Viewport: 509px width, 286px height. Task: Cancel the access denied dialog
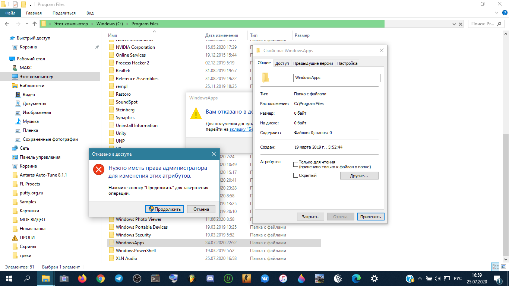pyautogui.click(x=201, y=209)
